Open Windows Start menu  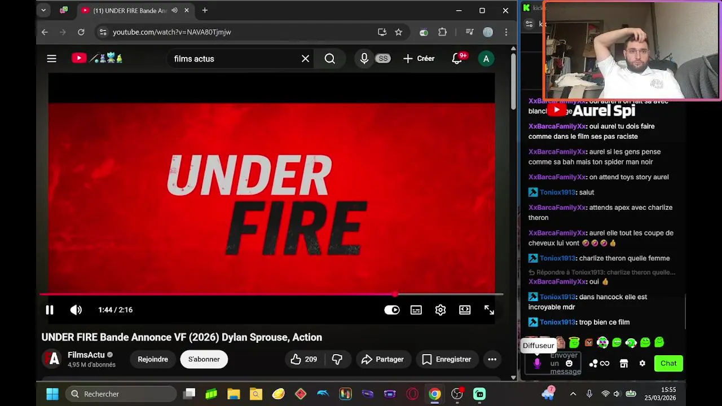[x=52, y=394]
